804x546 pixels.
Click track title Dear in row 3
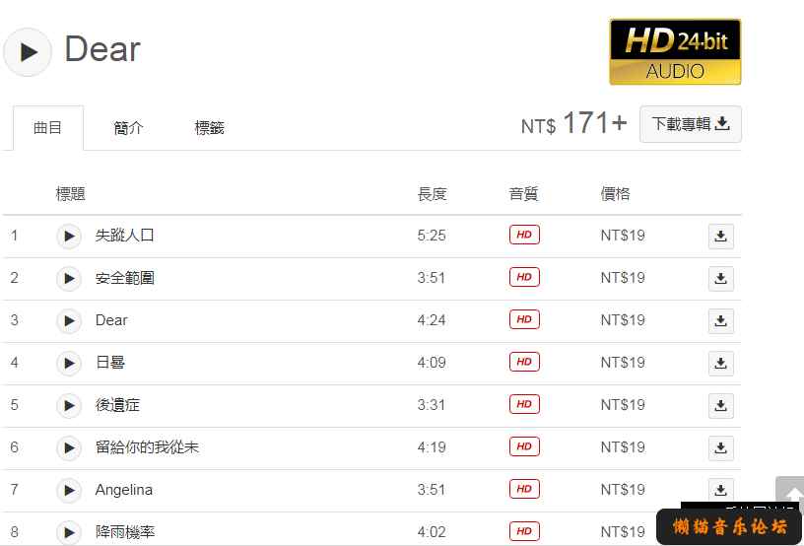111,320
